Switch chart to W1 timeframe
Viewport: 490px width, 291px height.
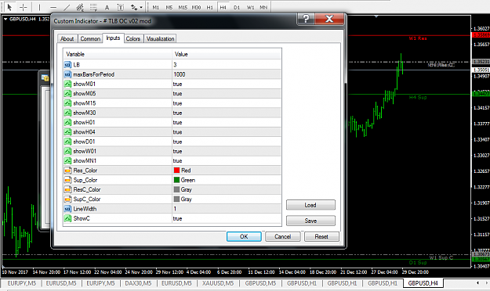(x=250, y=7)
